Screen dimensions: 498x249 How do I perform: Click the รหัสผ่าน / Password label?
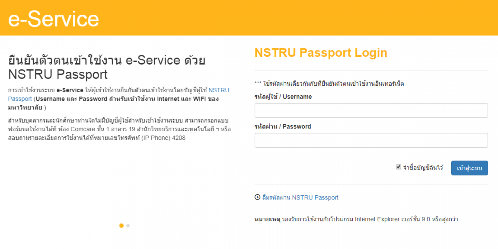tap(283, 127)
